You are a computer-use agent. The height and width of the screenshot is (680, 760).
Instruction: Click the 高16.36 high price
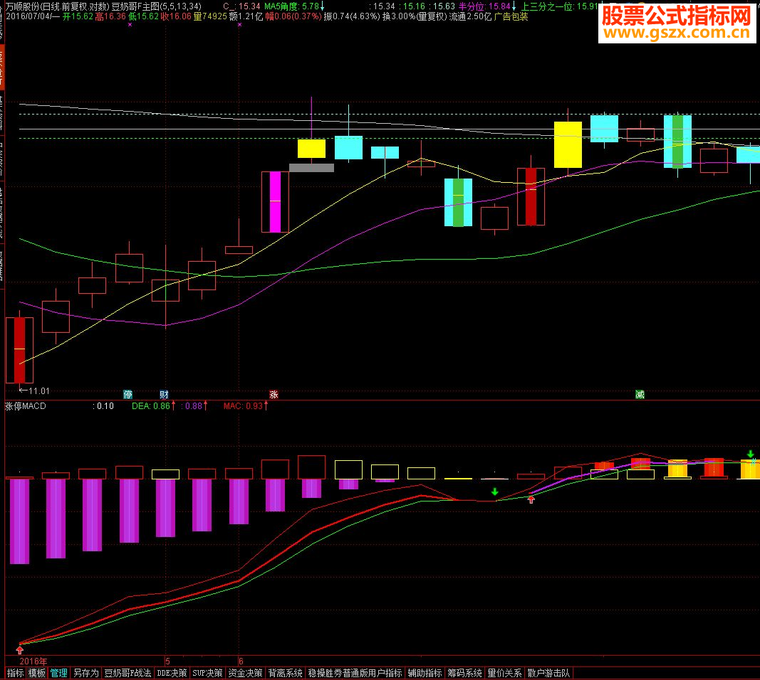[110, 16]
